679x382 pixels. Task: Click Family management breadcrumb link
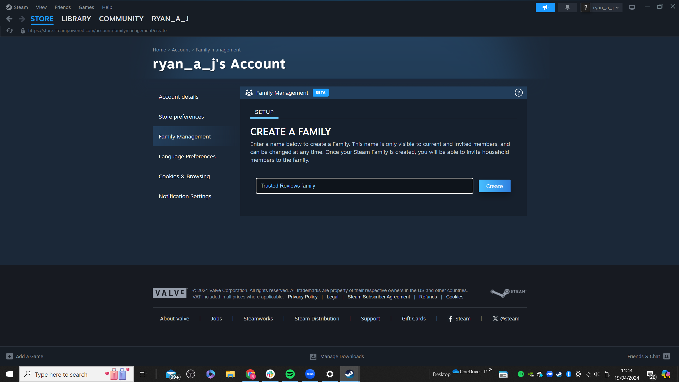pos(218,50)
